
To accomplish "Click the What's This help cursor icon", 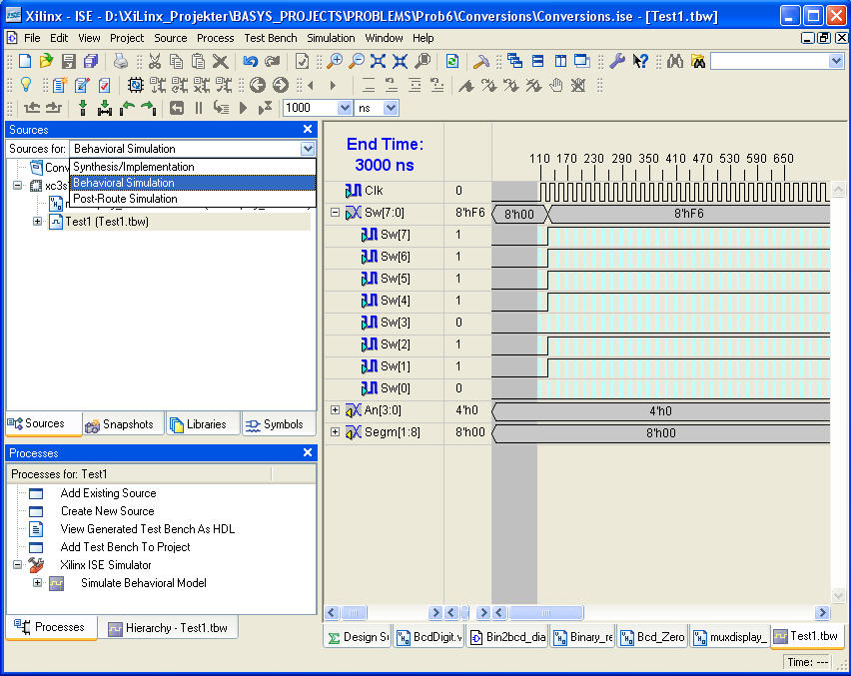I will click(x=640, y=61).
